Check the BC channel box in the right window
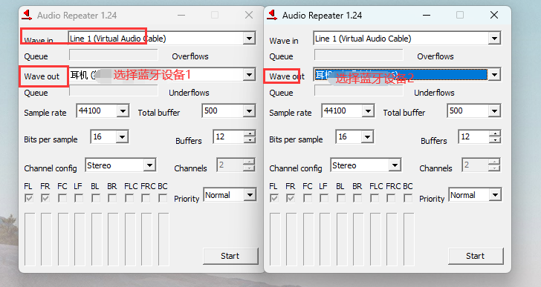 click(x=408, y=198)
